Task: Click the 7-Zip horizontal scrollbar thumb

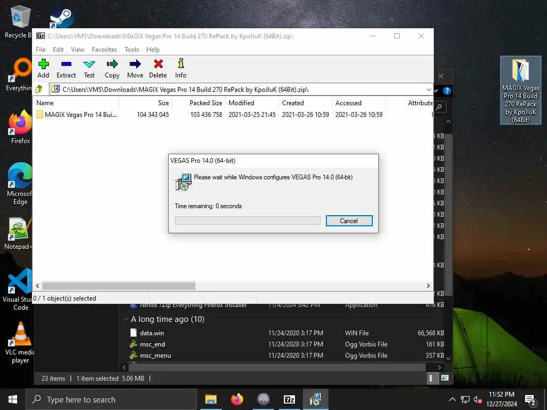Action: click(x=119, y=286)
